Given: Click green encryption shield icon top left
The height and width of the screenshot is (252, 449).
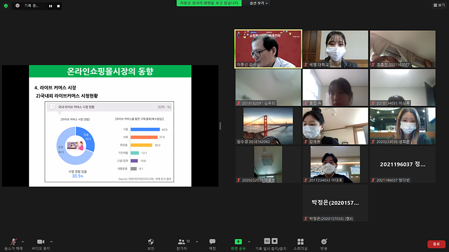Looking at the screenshot, I should (5, 5).
